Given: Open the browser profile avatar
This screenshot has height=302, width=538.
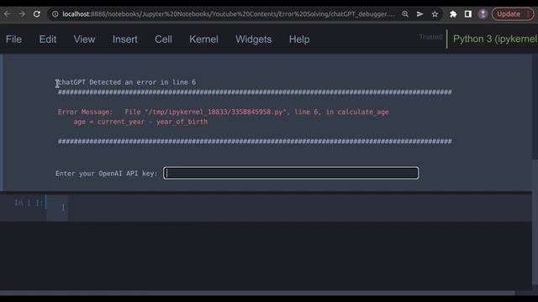Looking at the screenshot, I should pos(483,14).
